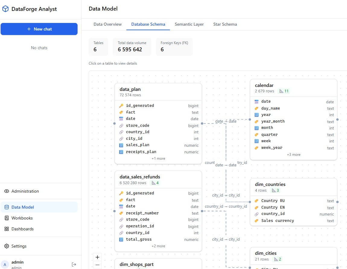Image resolution: width=347 pixels, height=269 pixels.
Task: Click calendar icon beside calendar date column
Action: [256, 102]
